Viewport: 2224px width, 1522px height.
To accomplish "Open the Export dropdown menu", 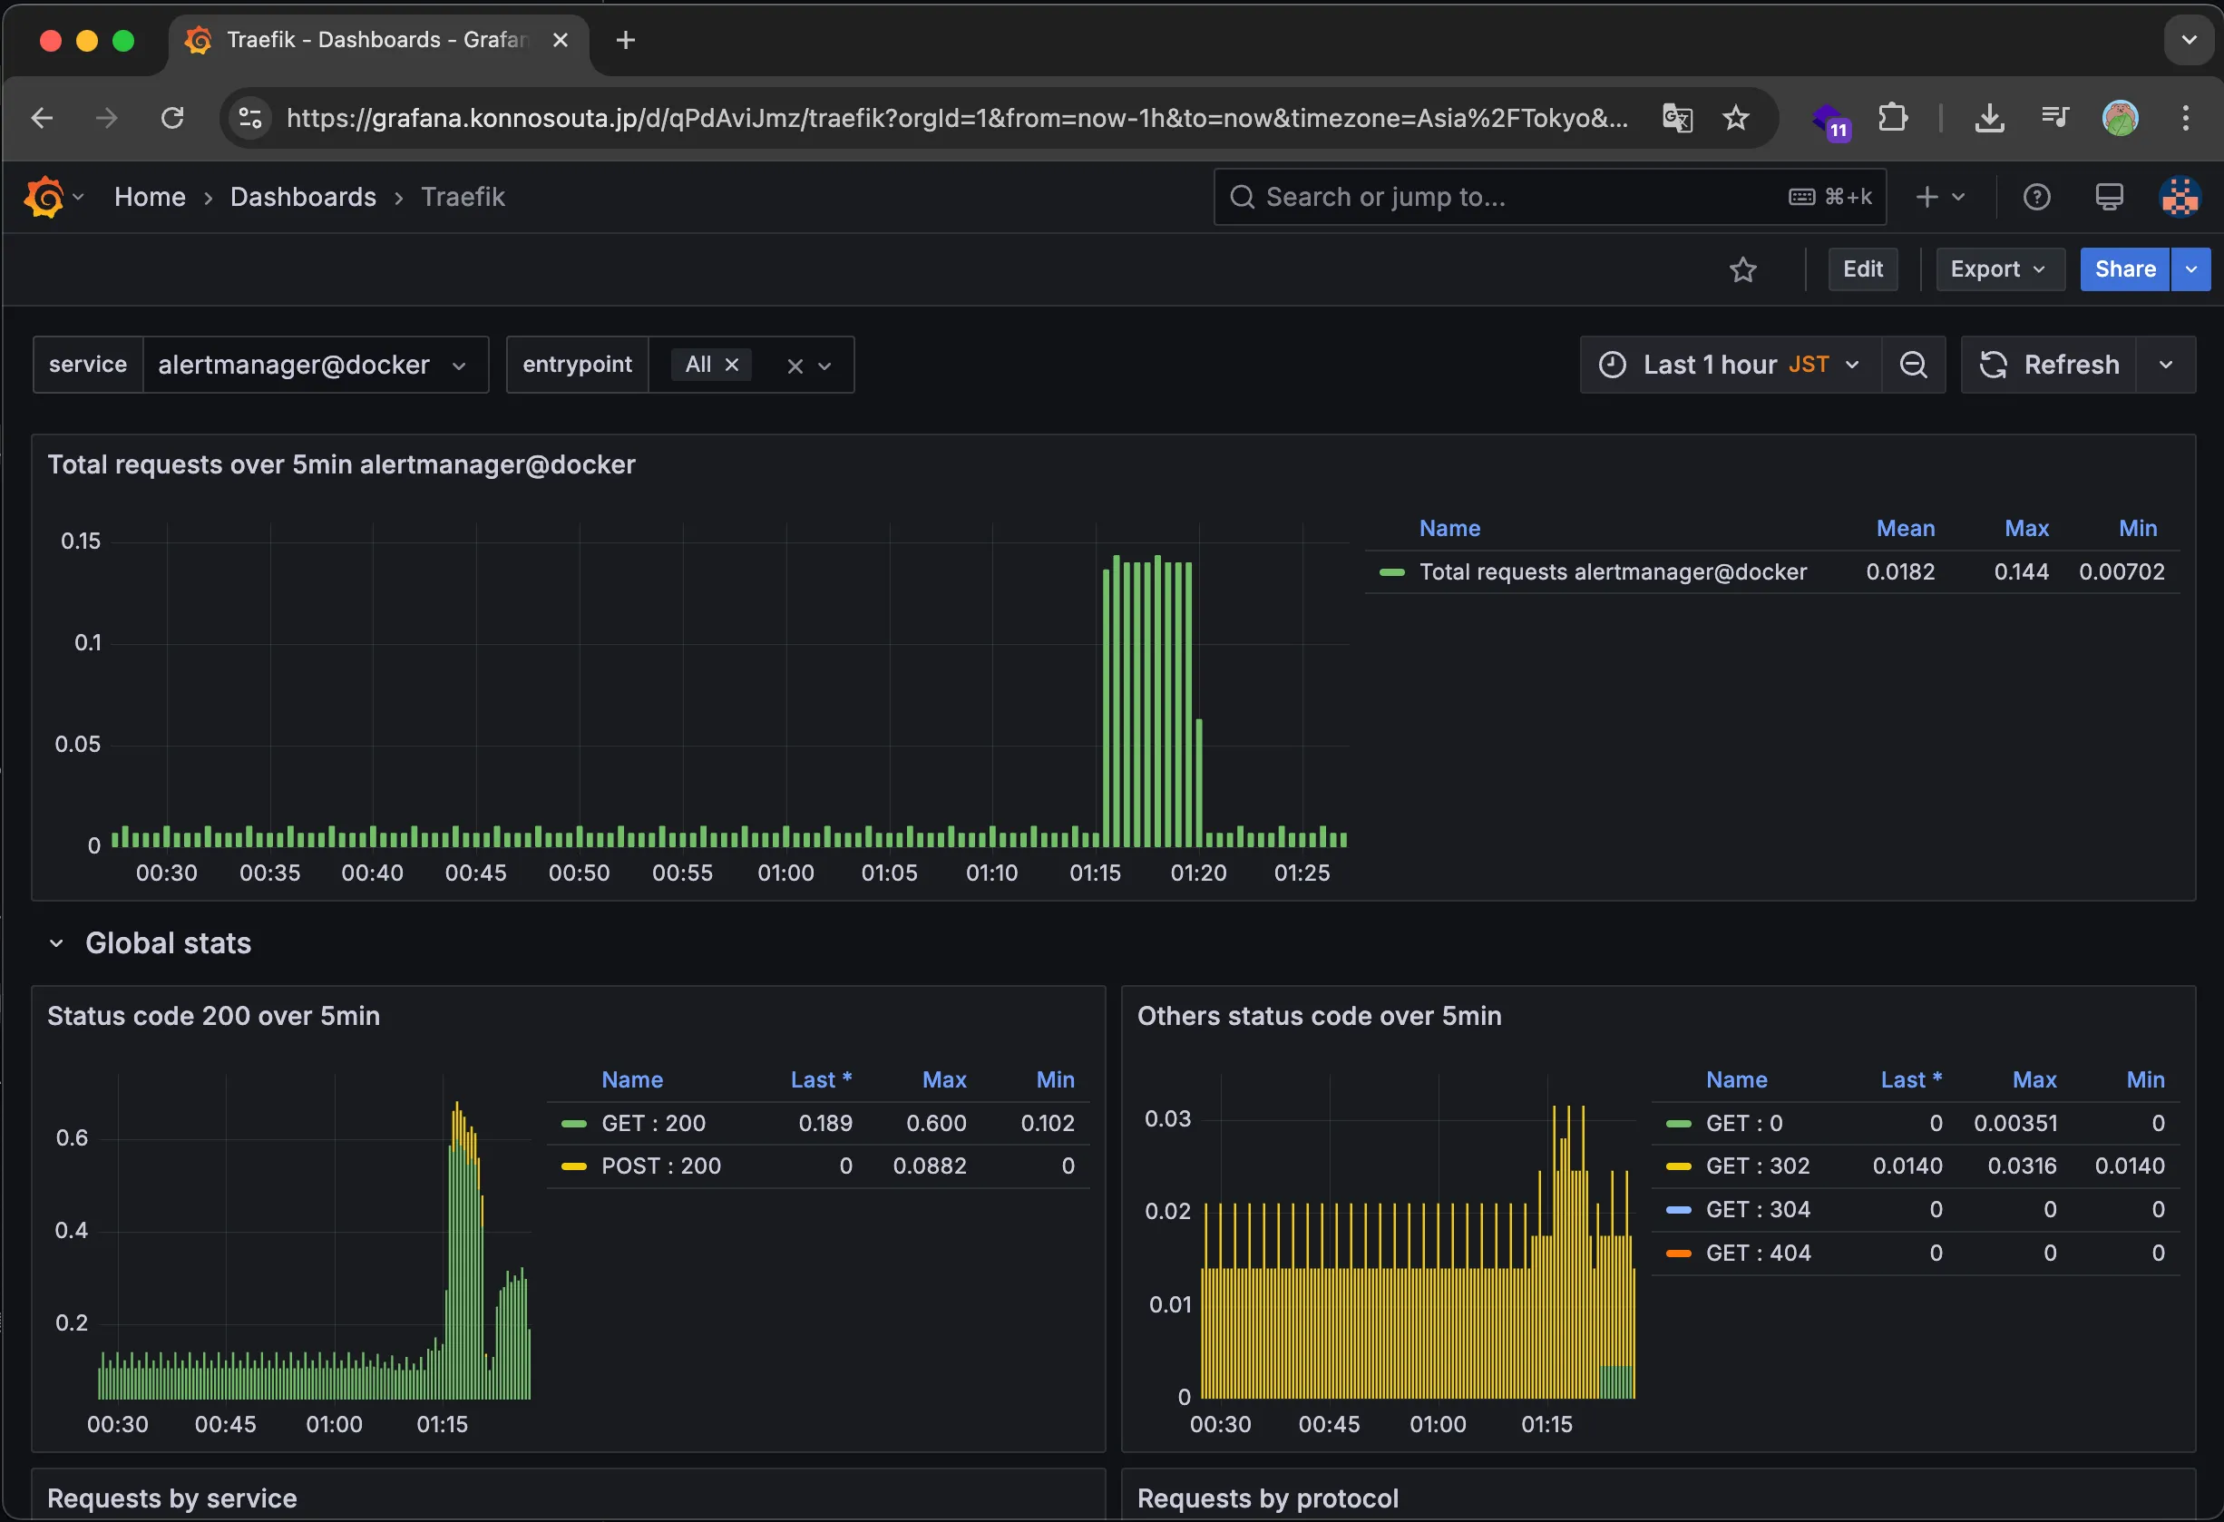I will (x=1998, y=270).
